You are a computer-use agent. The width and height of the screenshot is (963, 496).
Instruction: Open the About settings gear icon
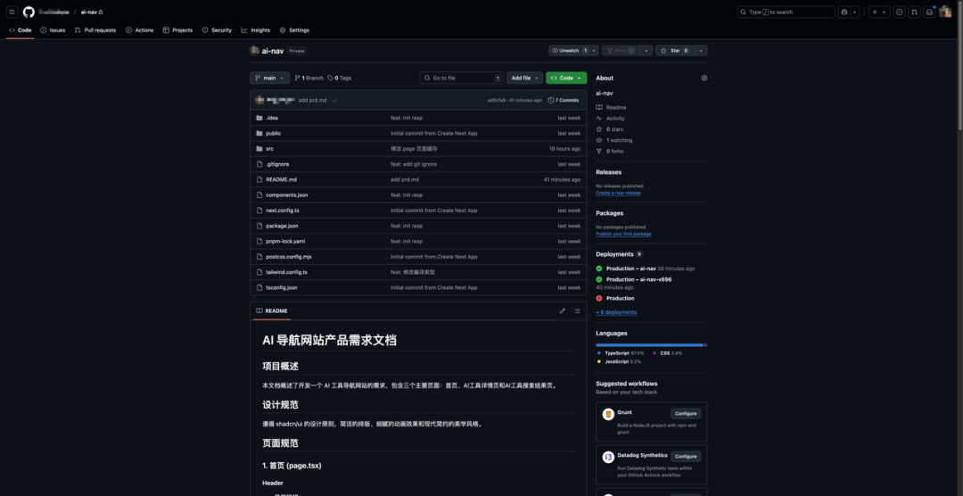[704, 78]
